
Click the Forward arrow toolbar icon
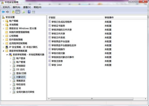[x=8, y=12]
